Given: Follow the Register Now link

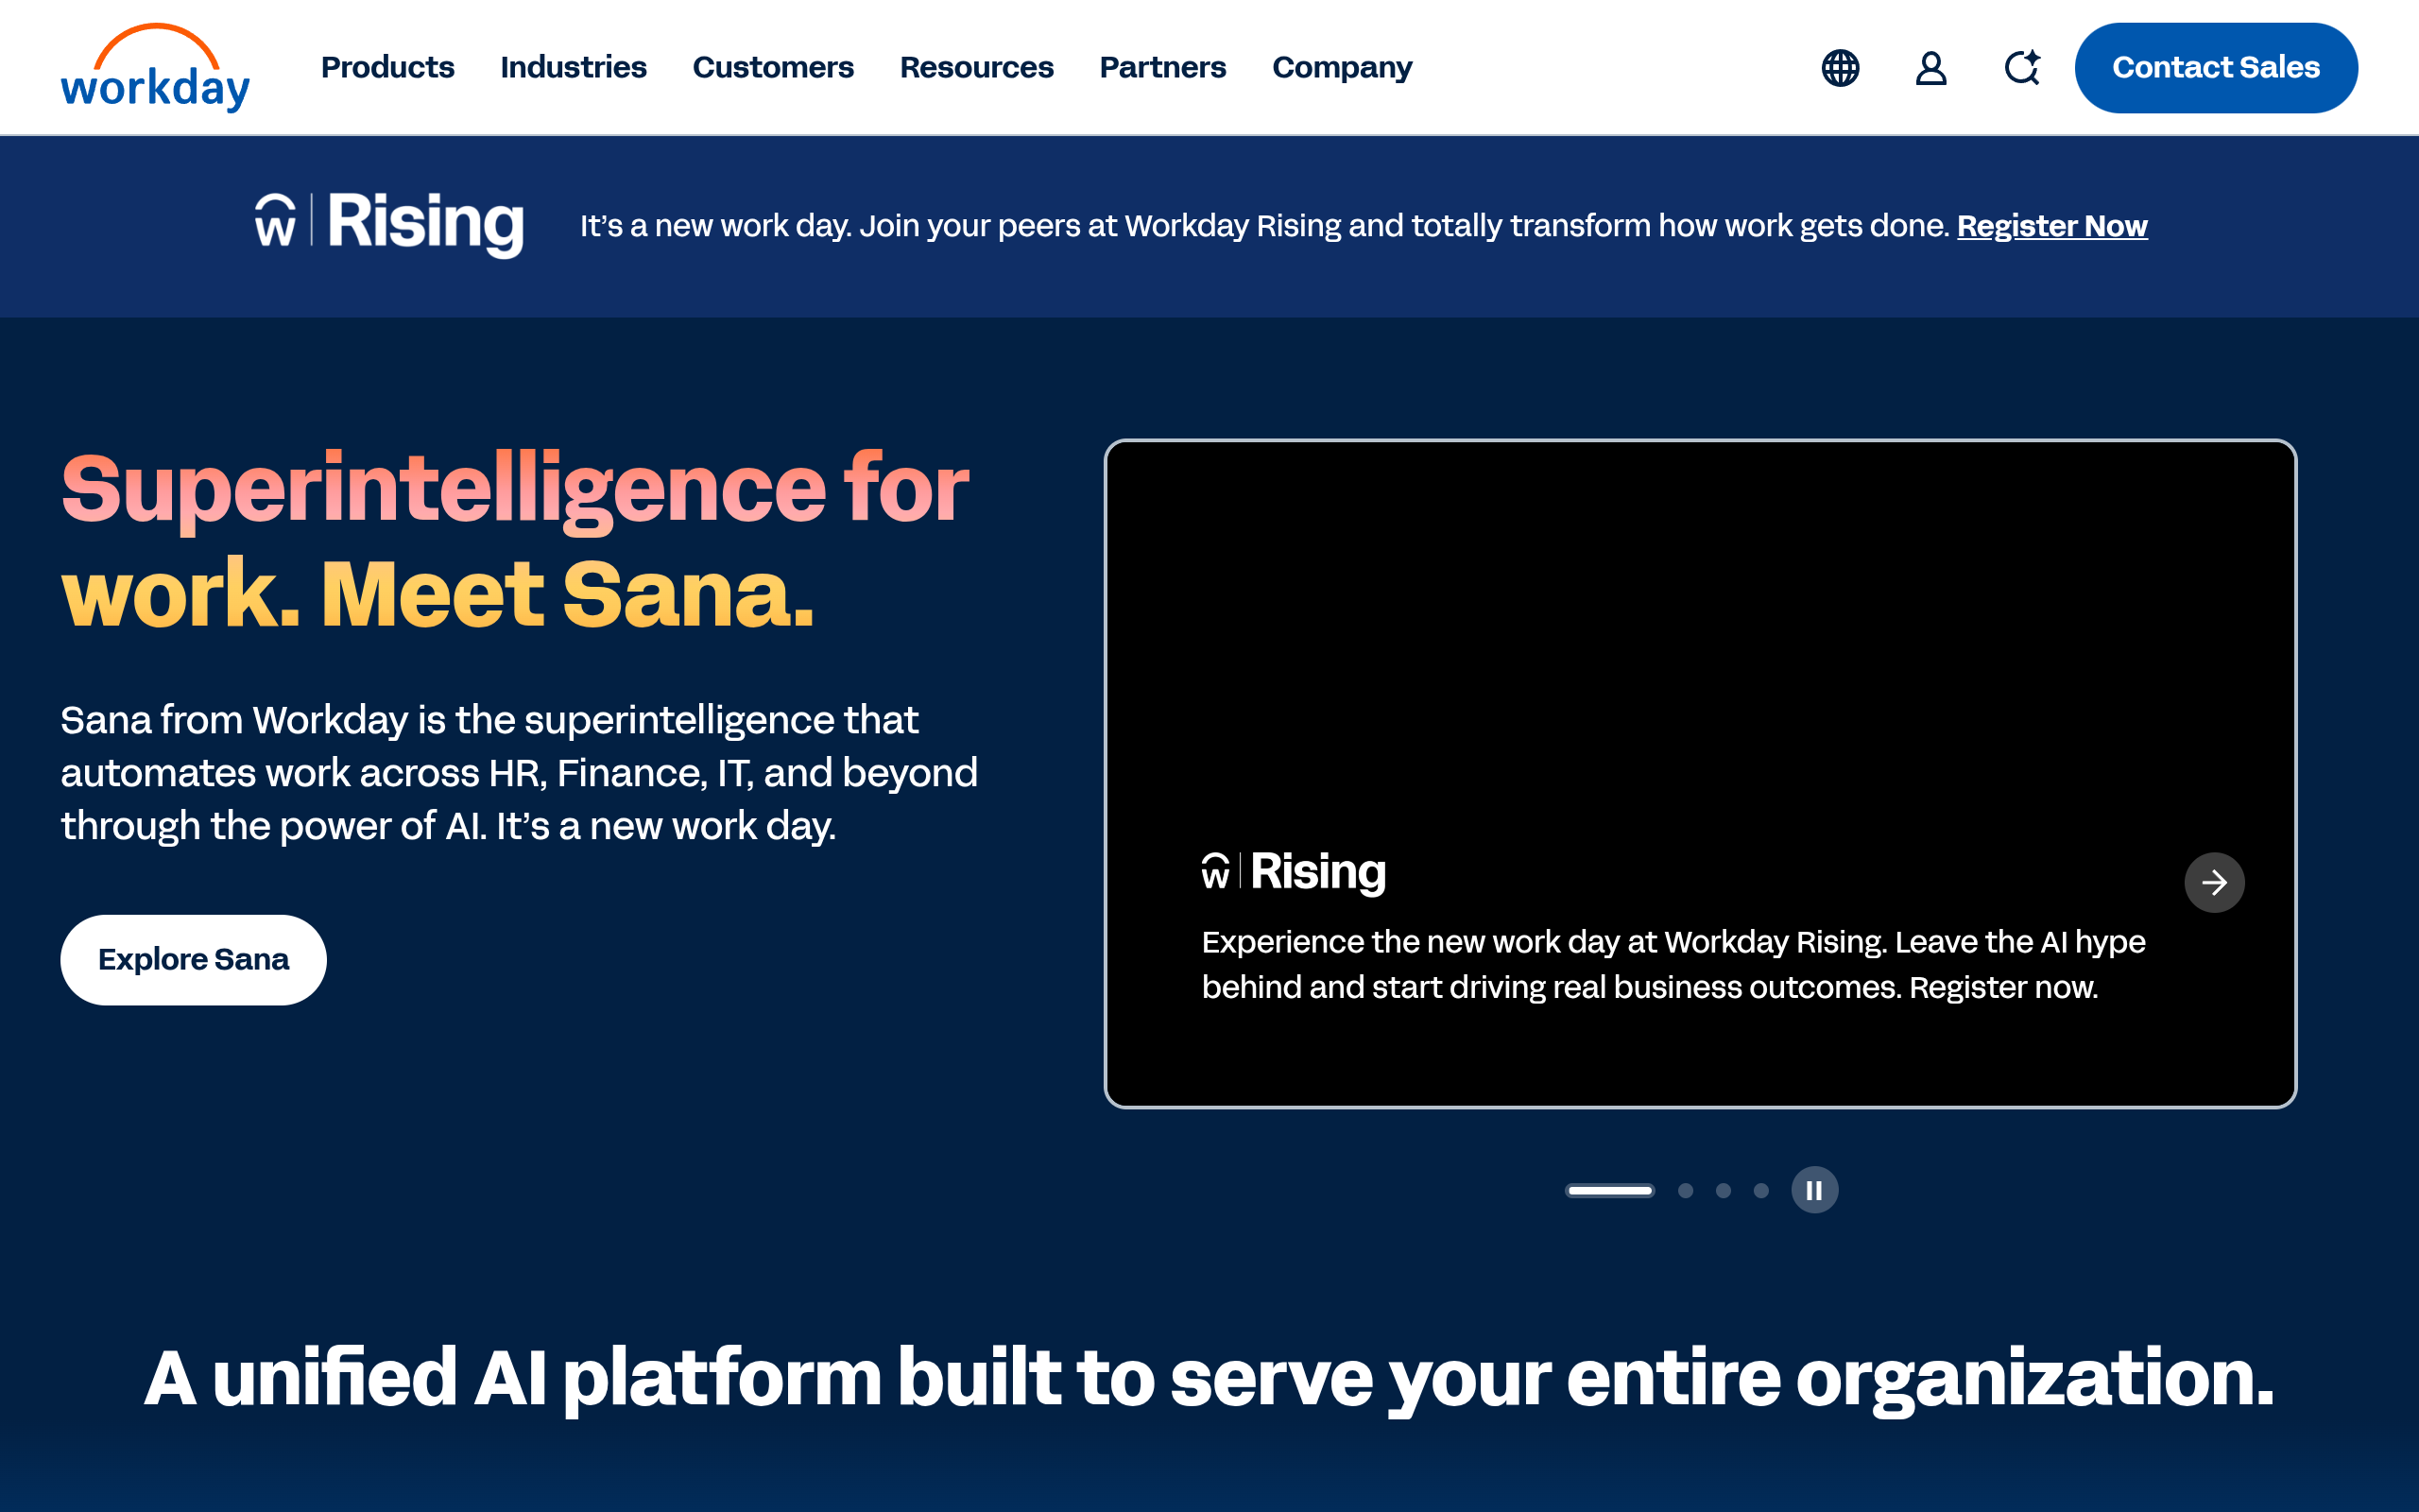Looking at the screenshot, I should [2052, 226].
